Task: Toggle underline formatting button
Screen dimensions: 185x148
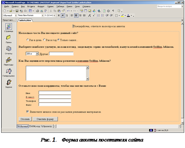Action: click(67, 16)
